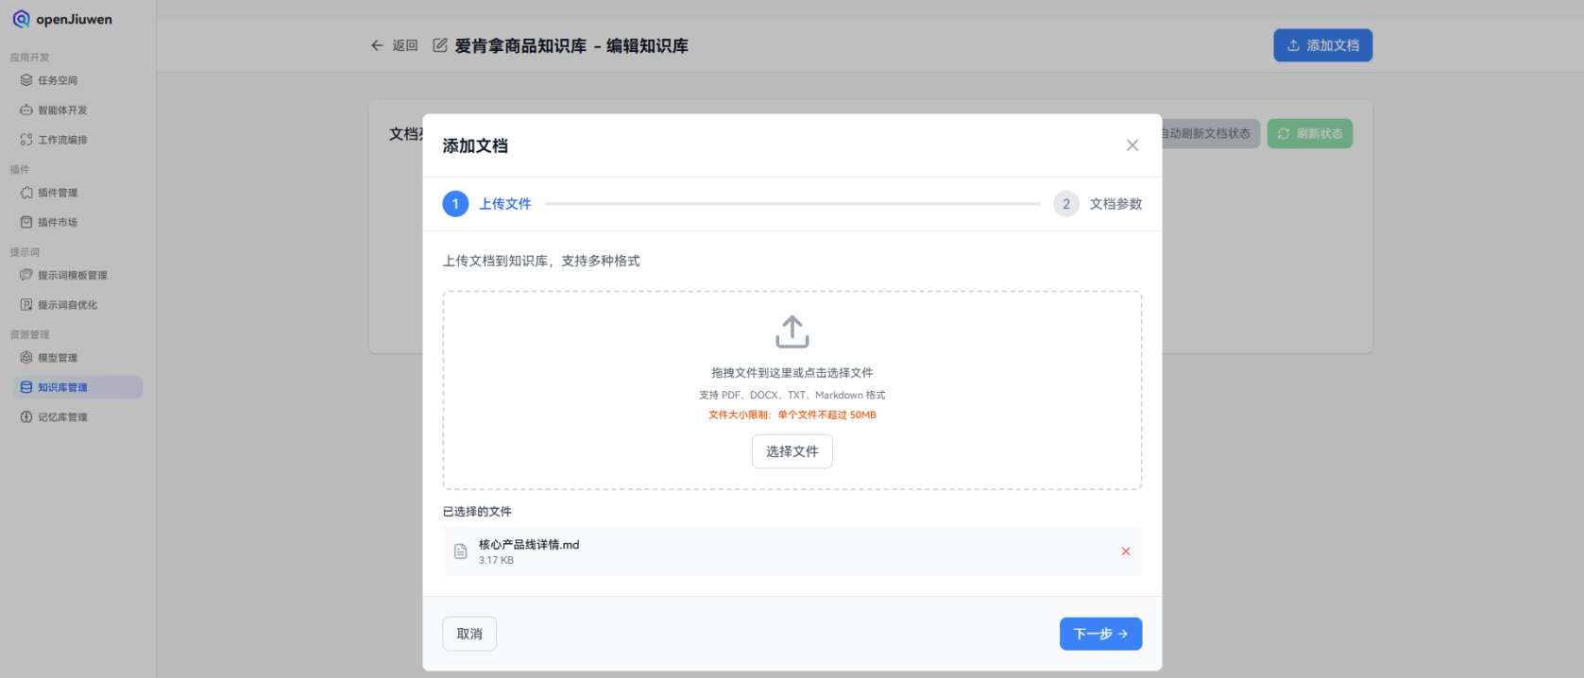Remove 核心产品线详情.md with the red X
The width and height of the screenshot is (1584, 678).
1126,551
